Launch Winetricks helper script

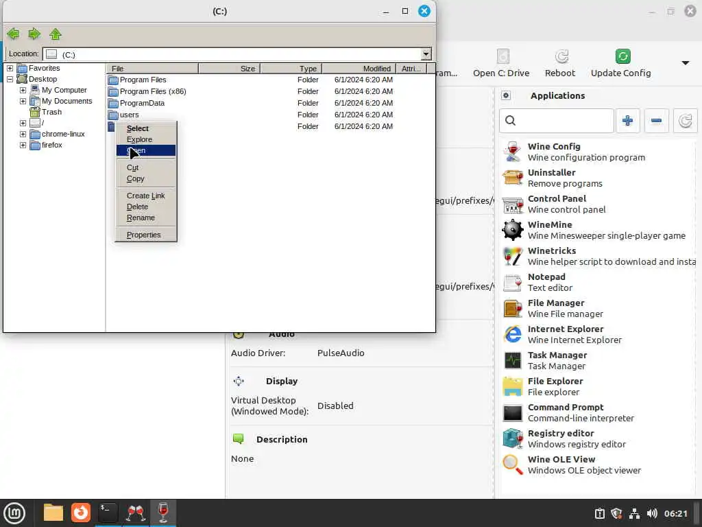point(598,256)
